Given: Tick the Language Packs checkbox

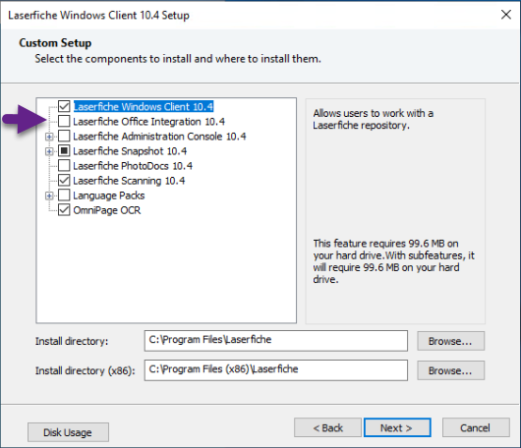Looking at the screenshot, I should point(64,196).
